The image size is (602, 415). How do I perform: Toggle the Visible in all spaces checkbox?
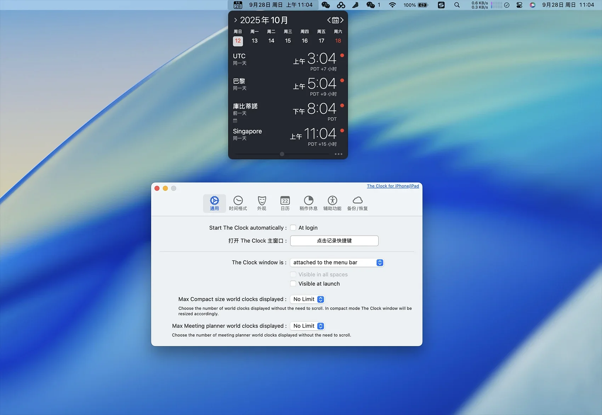click(293, 274)
